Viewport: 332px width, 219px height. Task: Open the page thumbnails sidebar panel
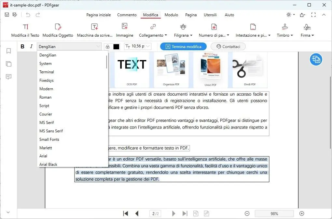[x=8, y=64]
